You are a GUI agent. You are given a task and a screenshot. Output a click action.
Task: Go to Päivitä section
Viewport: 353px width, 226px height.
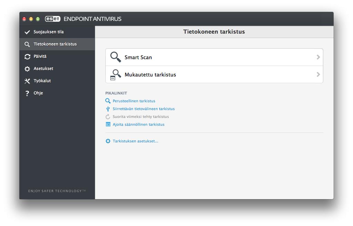57,56
